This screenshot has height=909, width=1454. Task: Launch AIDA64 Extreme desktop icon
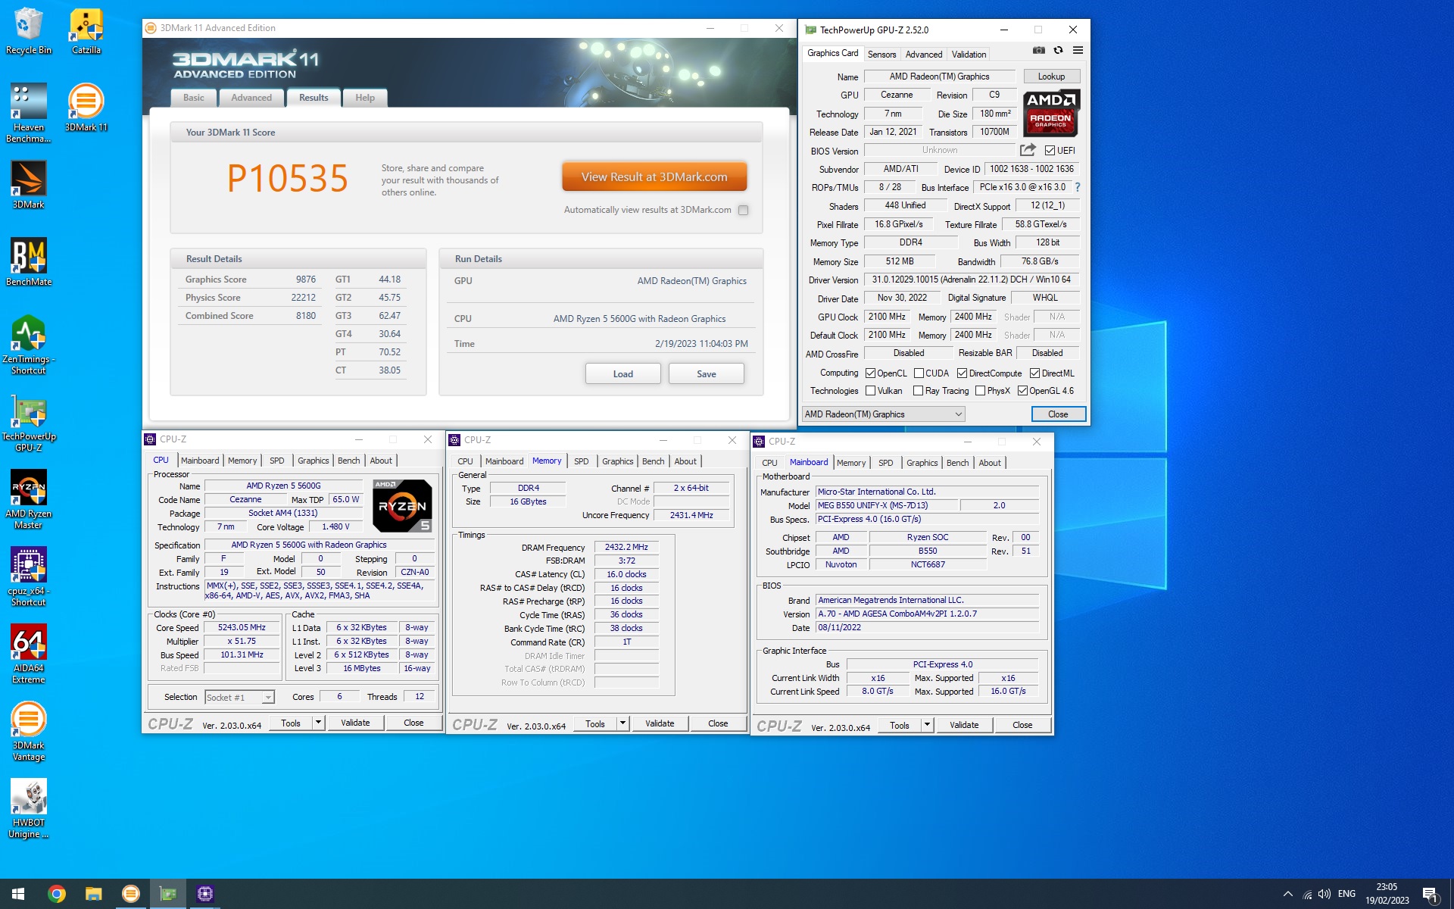click(x=29, y=654)
